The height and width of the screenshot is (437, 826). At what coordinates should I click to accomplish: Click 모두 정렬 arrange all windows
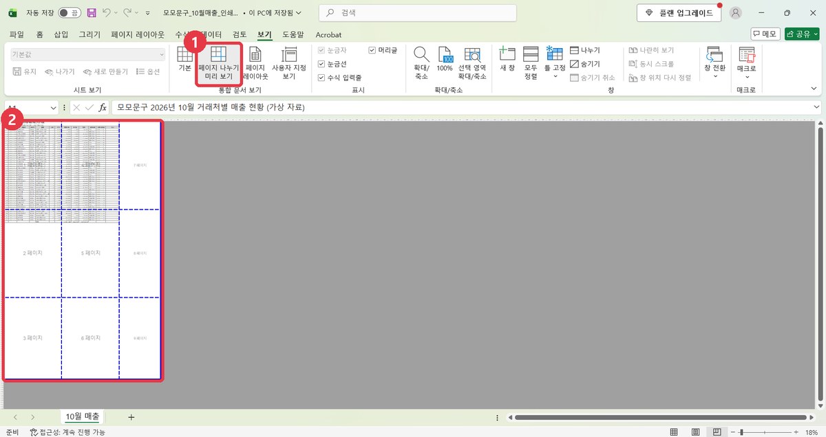click(x=531, y=64)
